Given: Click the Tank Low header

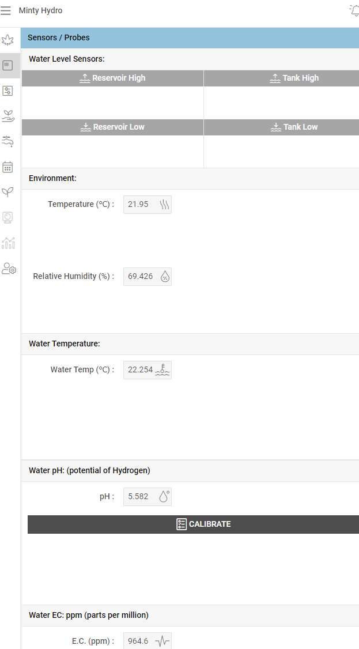Looking at the screenshot, I should (294, 127).
